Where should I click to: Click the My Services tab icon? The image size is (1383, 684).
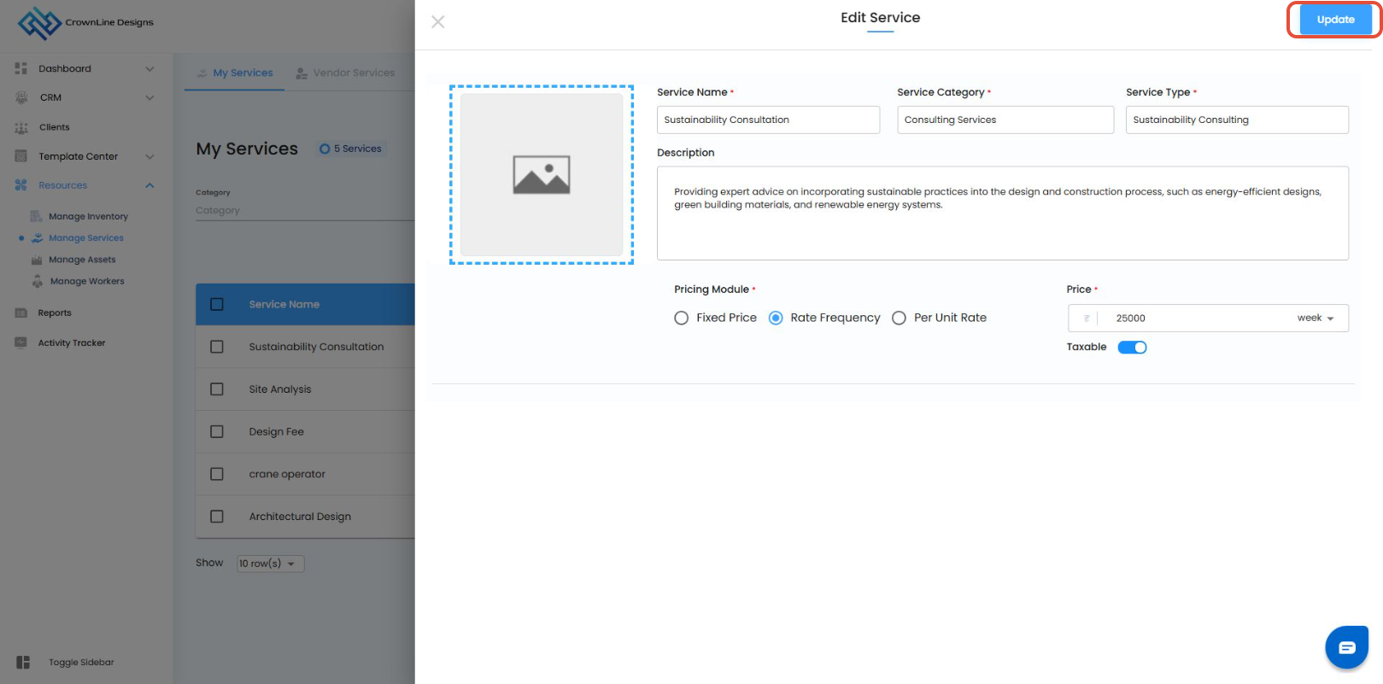click(x=202, y=73)
